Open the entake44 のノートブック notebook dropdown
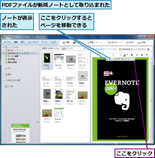The width and height of the screenshot is (155, 158). 132,49
